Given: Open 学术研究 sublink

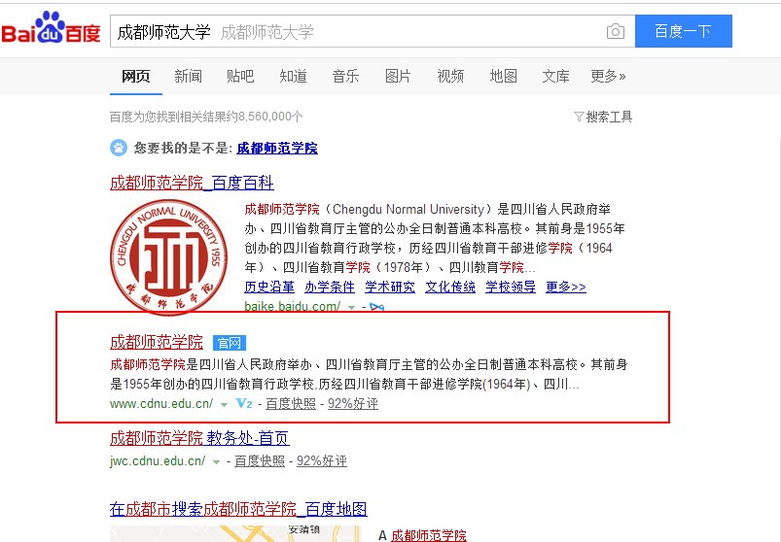Looking at the screenshot, I should click(x=390, y=287).
